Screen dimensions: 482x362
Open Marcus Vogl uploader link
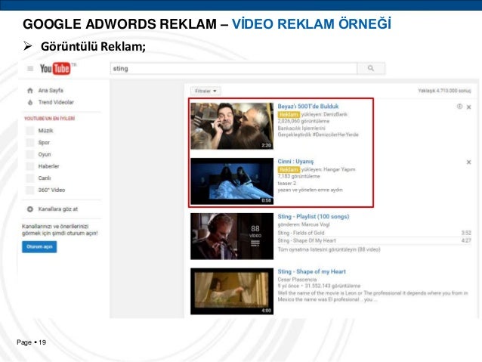pos(315,224)
